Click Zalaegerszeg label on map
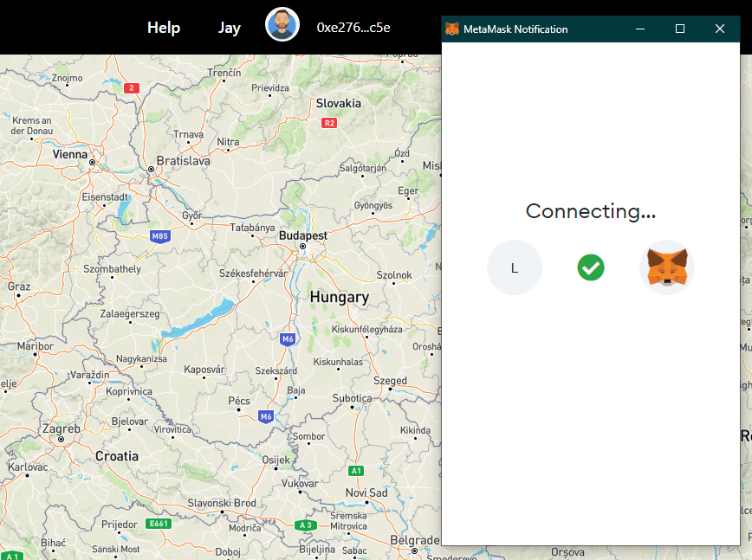Image resolution: width=752 pixels, height=560 pixels. click(x=130, y=314)
